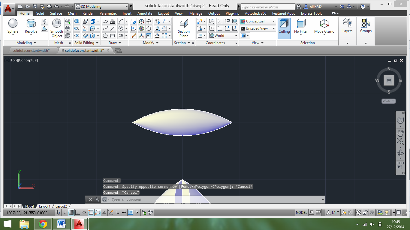Click the [Conceptual] viewport style label
This screenshot has height=230, width=410.
click(x=28, y=60)
